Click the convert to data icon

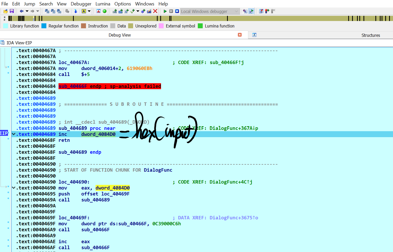click(x=121, y=11)
